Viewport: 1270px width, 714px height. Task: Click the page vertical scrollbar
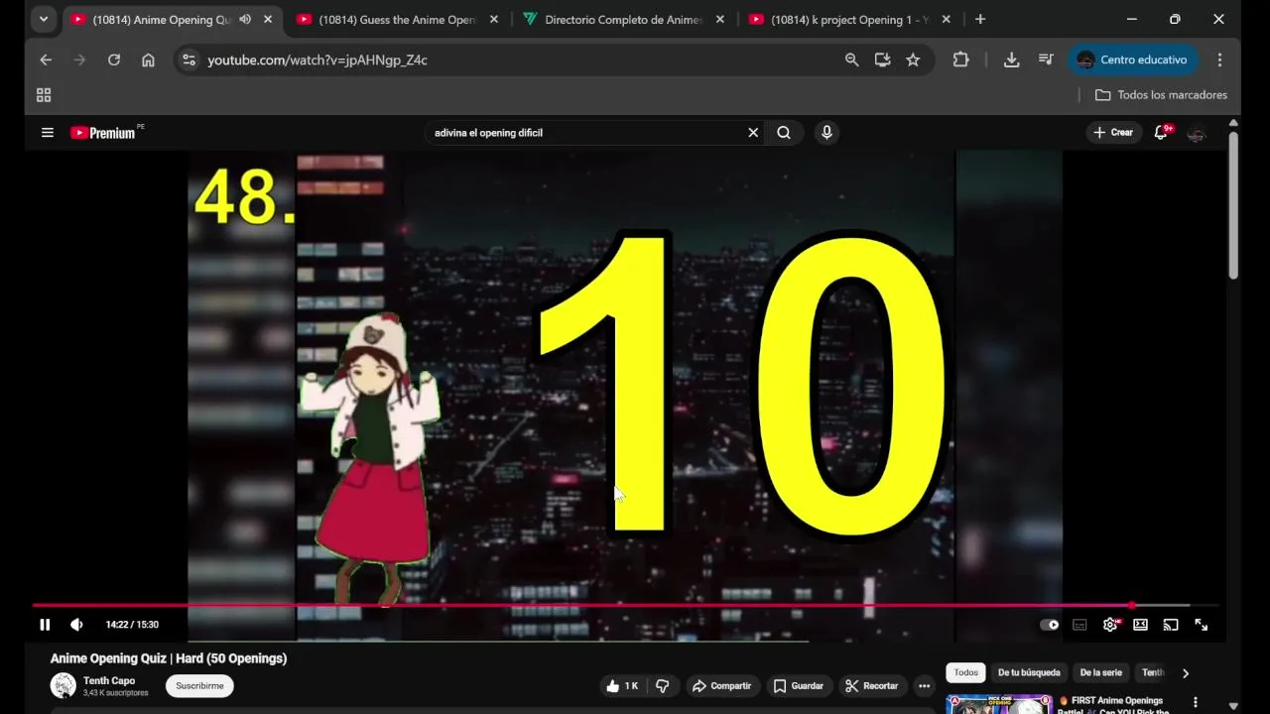pyautogui.click(x=1233, y=205)
